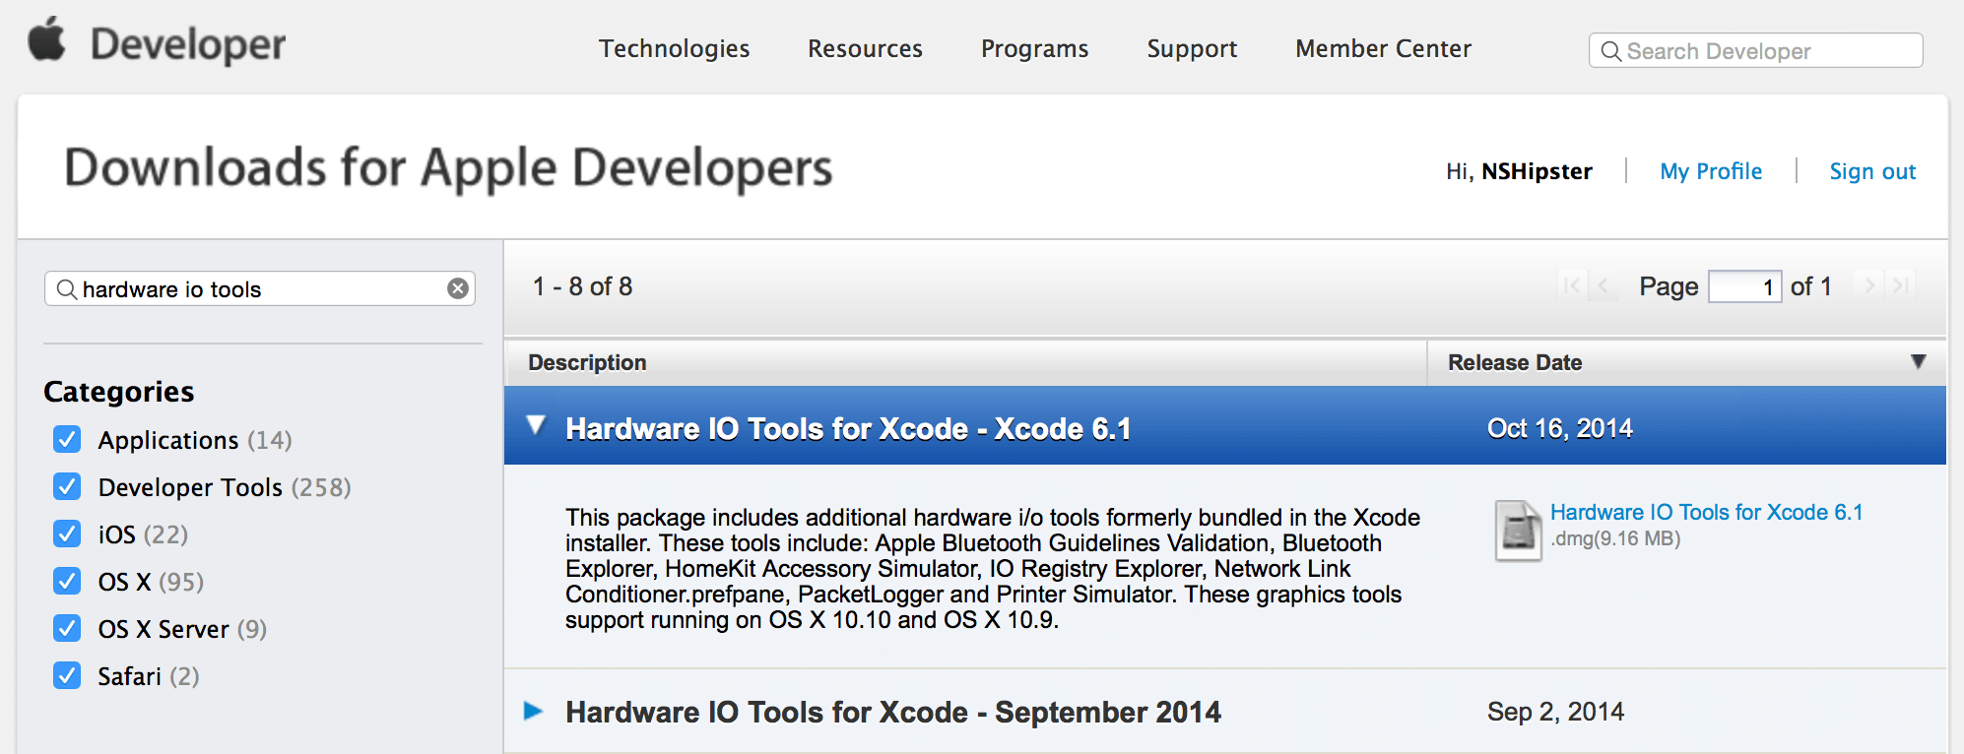Viewport: 1964px width, 754px height.
Task: Open Member Center
Action: click(x=1383, y=49)
